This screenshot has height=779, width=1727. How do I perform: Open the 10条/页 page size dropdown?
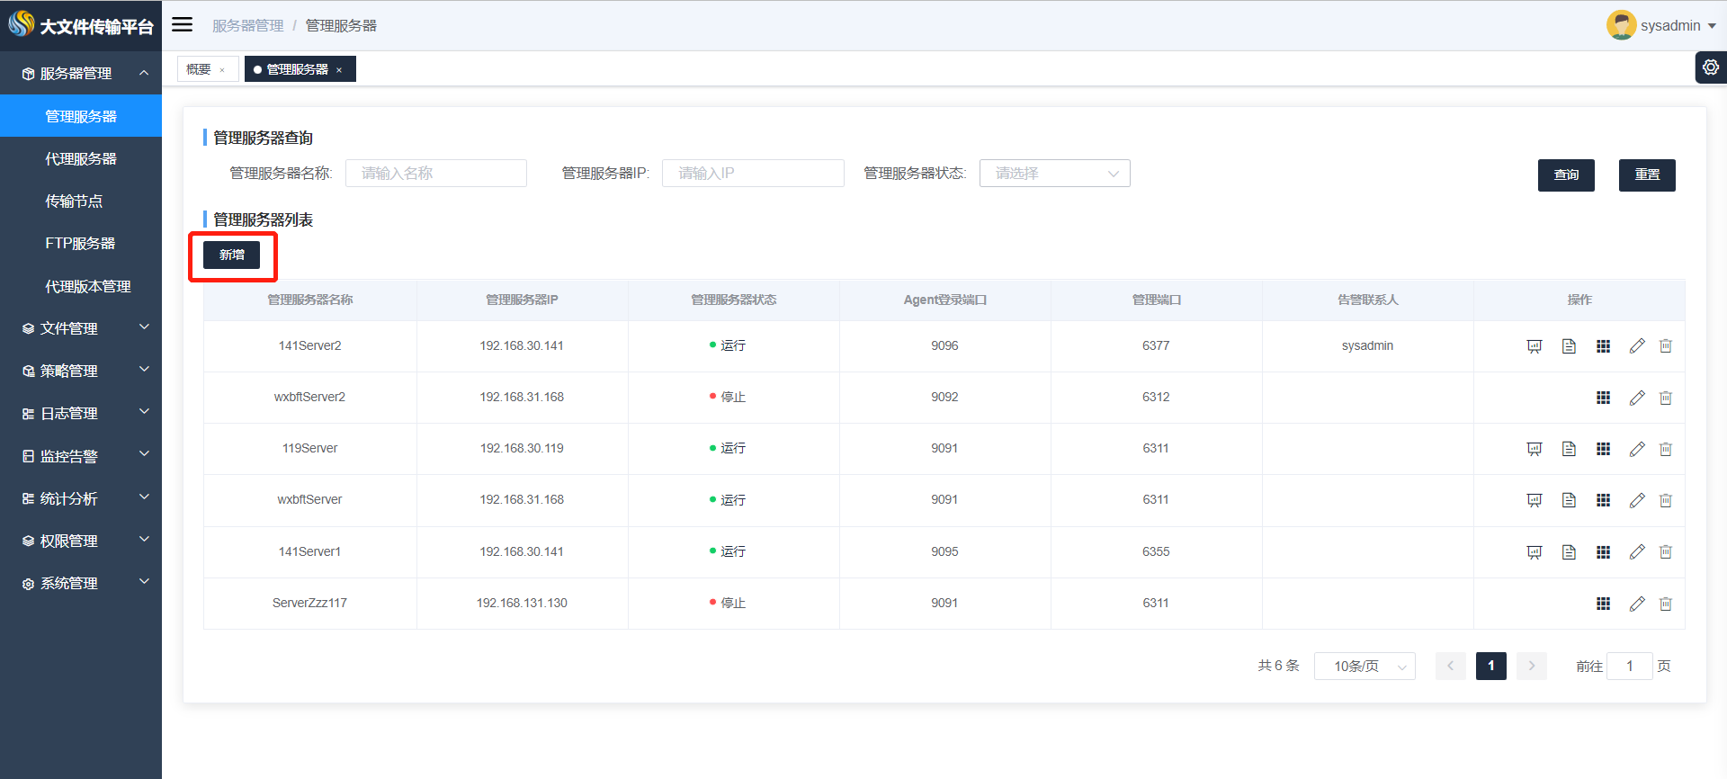pyautogui.click(x=1364, y=667)
